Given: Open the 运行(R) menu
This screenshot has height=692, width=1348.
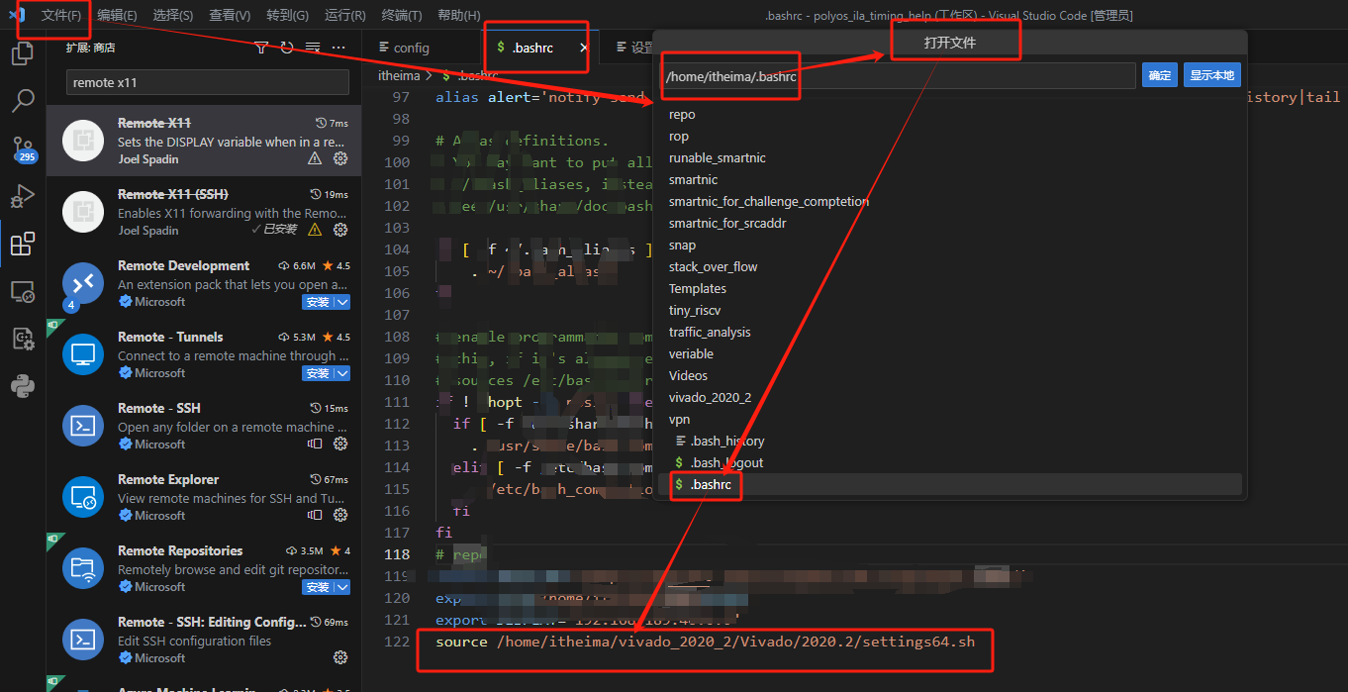Looking at the screenshot, I should (344, 15).
